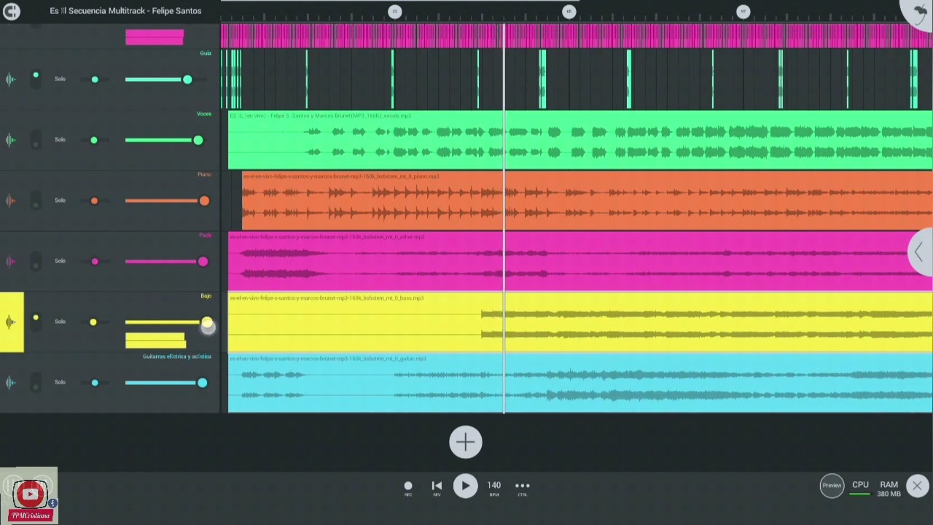The image size is (933, 525).
Task: Select the pink other.mp3 pads clip
Action: (580, 262)
